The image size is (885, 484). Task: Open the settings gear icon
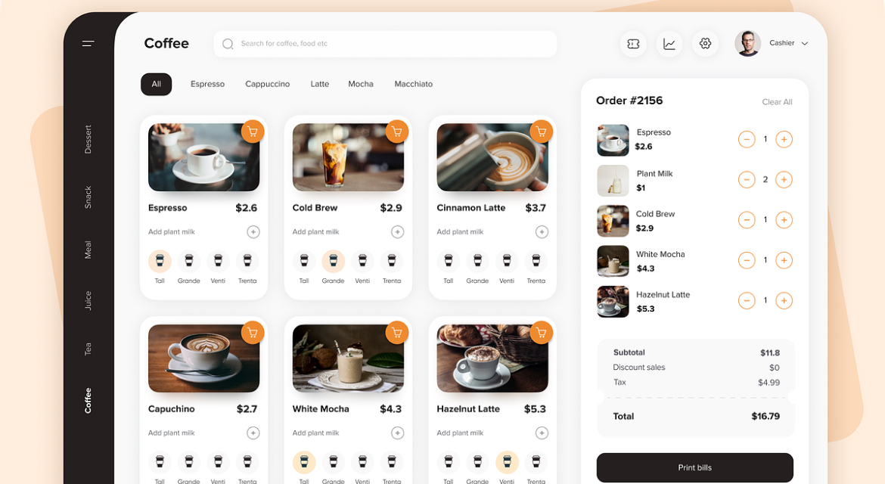point(706,43)
